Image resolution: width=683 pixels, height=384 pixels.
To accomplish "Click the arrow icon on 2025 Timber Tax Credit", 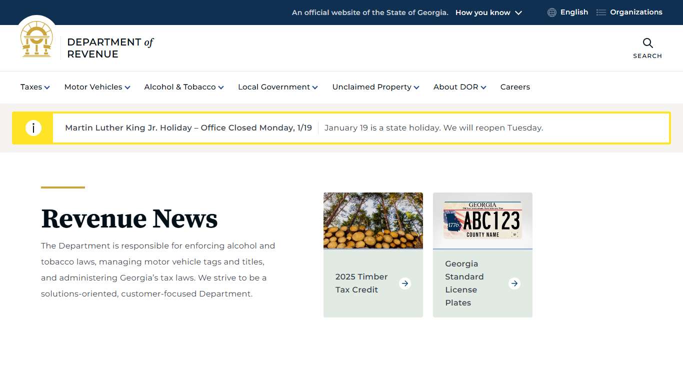I will pos(405,283).
